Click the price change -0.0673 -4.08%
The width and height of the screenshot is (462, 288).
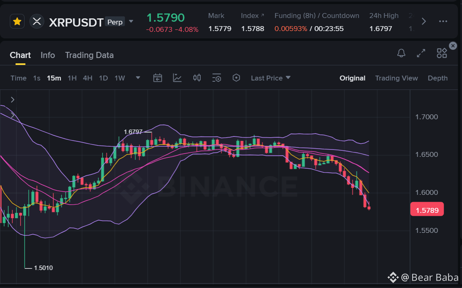(172, 30)
